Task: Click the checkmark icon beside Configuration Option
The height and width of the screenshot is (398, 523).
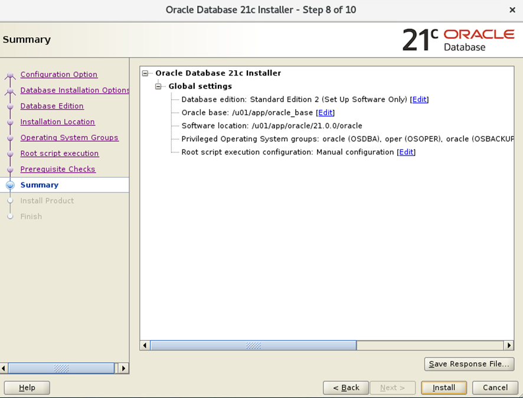Action: pos(11,74)
